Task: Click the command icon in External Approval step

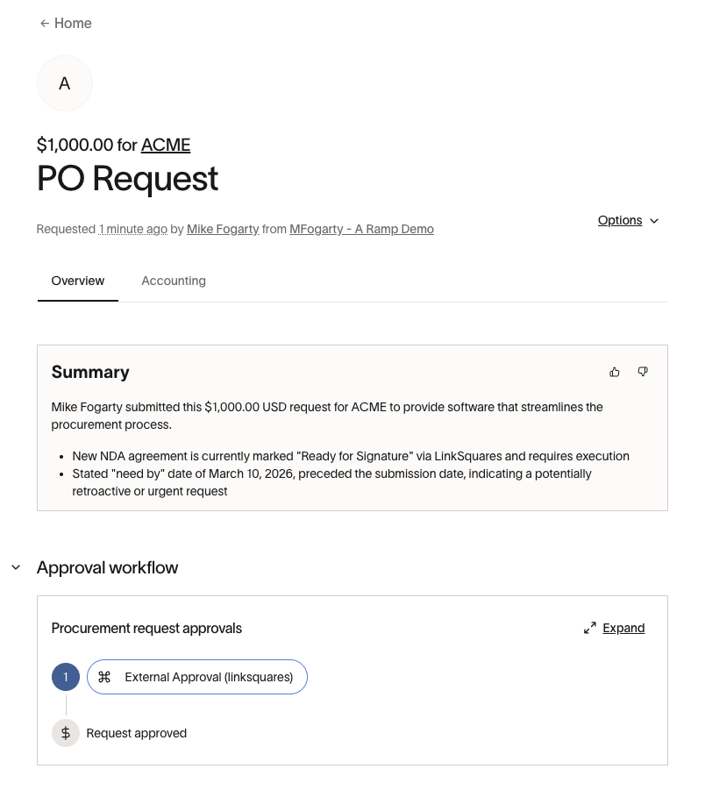Action: (104, 677)
